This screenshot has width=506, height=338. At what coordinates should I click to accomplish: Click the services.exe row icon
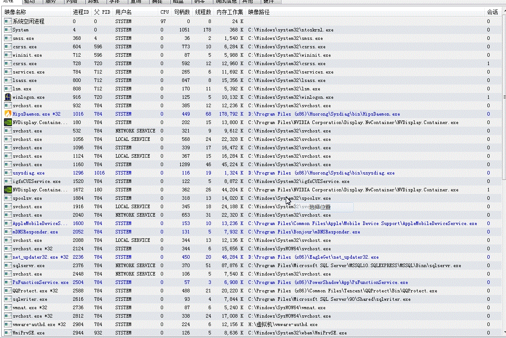coord(8,72)
